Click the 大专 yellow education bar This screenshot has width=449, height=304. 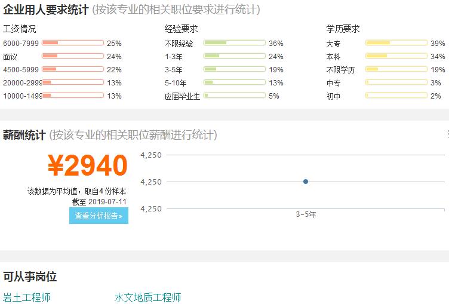coord(396,43)
